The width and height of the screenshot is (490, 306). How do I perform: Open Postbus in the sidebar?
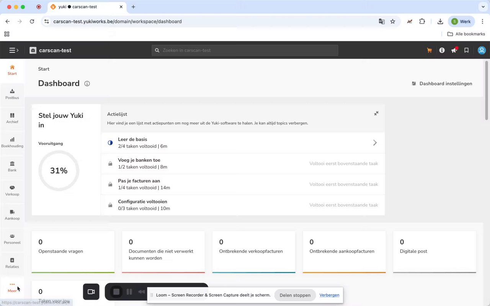(12, 94)
